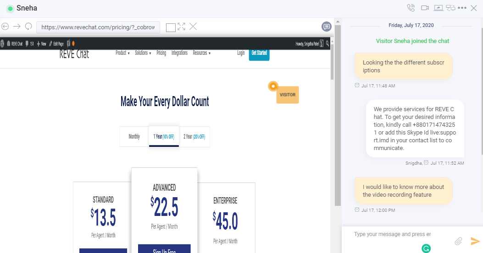Start a video call from chat header
Image resolution: width=483 pixels, height=253 pixels.
coord(425,8)
